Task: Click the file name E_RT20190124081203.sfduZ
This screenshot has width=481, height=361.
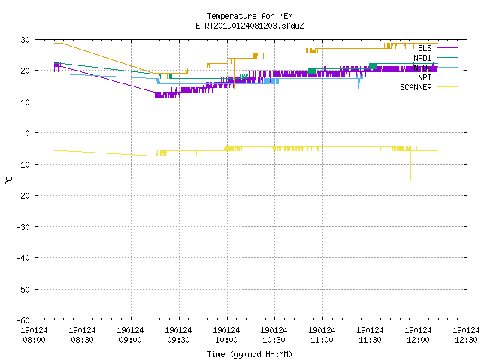Action: (250, 26)
